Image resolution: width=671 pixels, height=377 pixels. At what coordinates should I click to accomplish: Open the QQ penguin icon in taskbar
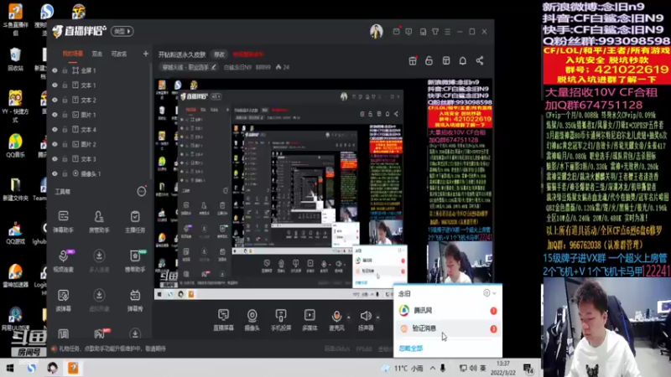[x=53, y=368]
